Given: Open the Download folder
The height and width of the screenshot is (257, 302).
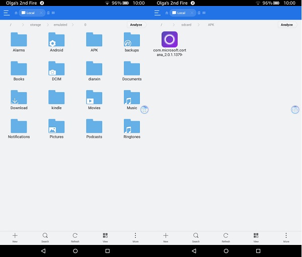Looking at the screenshot, I should (19, 100).
